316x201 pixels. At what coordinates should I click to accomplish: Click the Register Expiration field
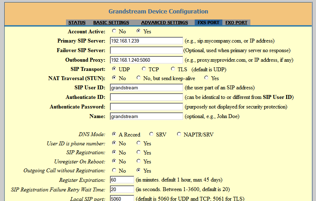coord(122,180)
